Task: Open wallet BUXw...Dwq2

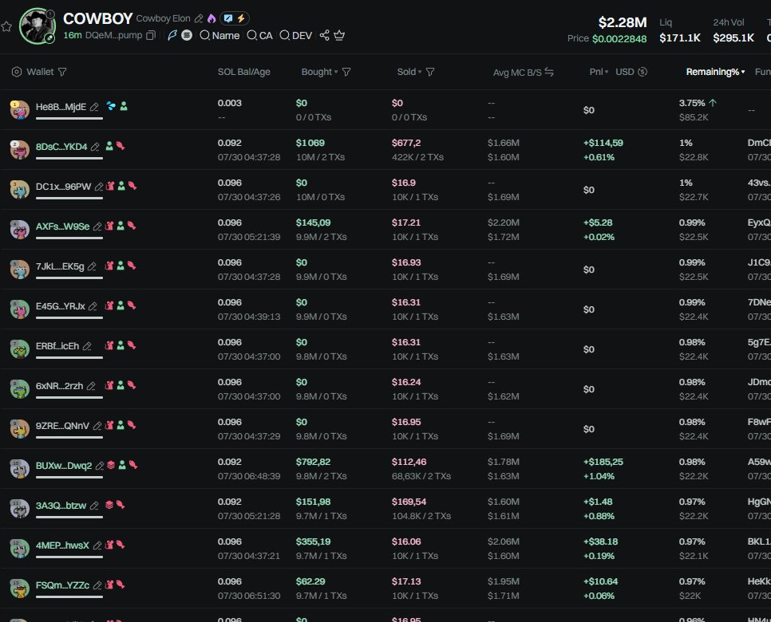Action: pyautogui.click(x=64, y=465)
